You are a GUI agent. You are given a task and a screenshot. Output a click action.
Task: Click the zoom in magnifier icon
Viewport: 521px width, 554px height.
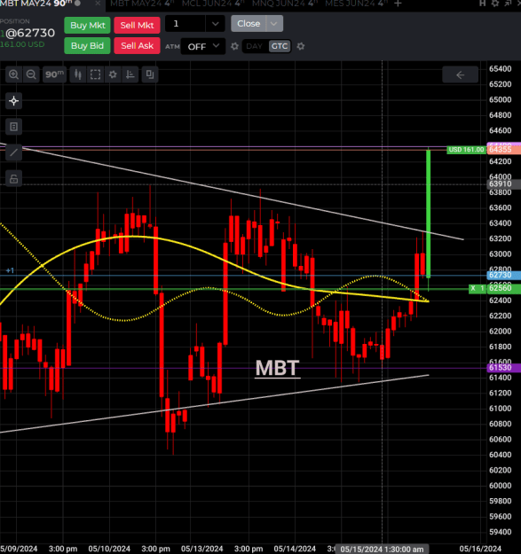click(14, 74)
